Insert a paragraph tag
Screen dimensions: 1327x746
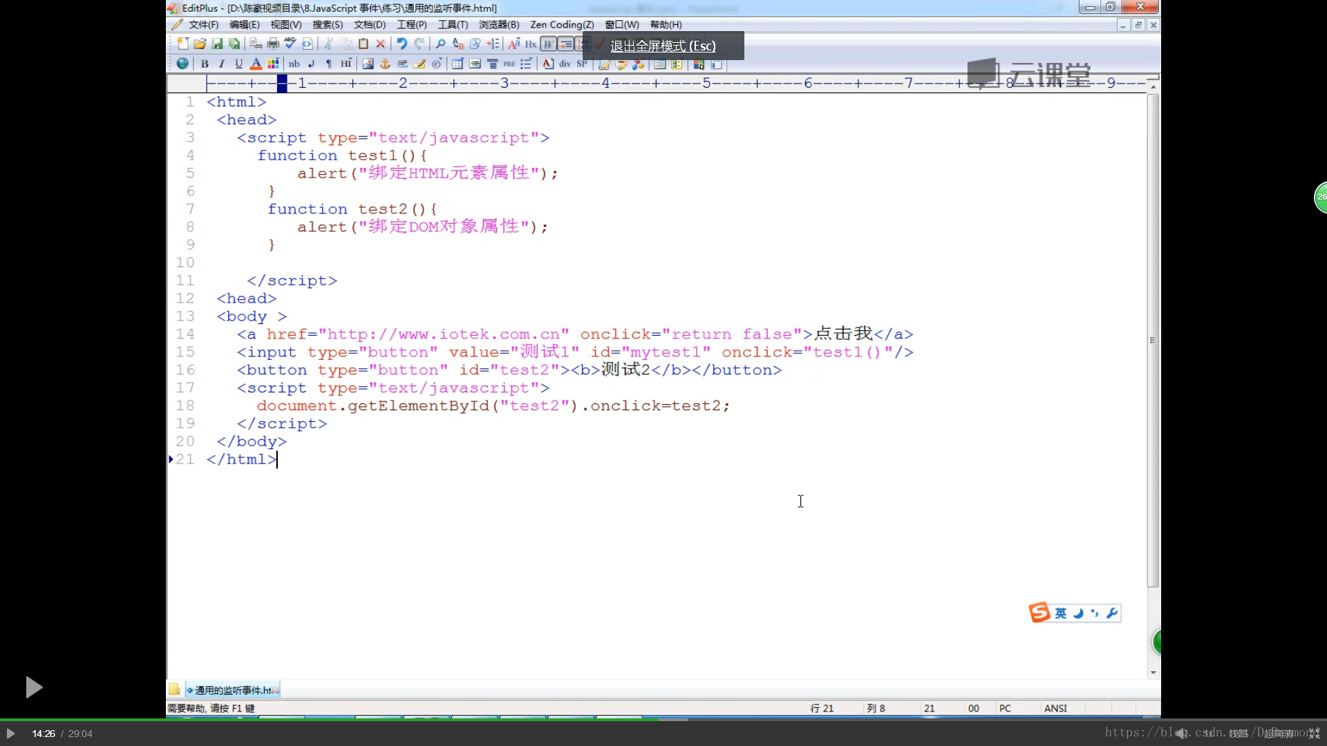click(x=329, y=64)
